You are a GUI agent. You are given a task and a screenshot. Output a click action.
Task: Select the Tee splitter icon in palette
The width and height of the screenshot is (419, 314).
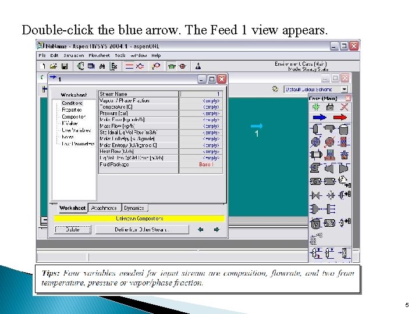(331, 209)
